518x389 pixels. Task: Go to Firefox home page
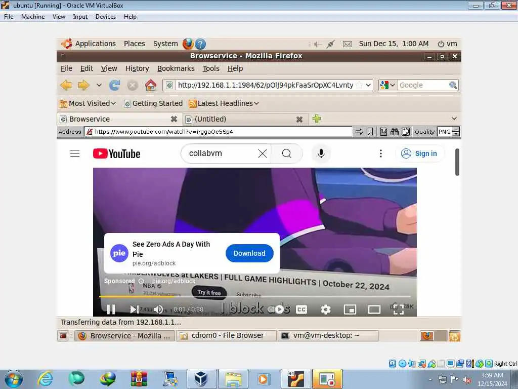(151, 85)
